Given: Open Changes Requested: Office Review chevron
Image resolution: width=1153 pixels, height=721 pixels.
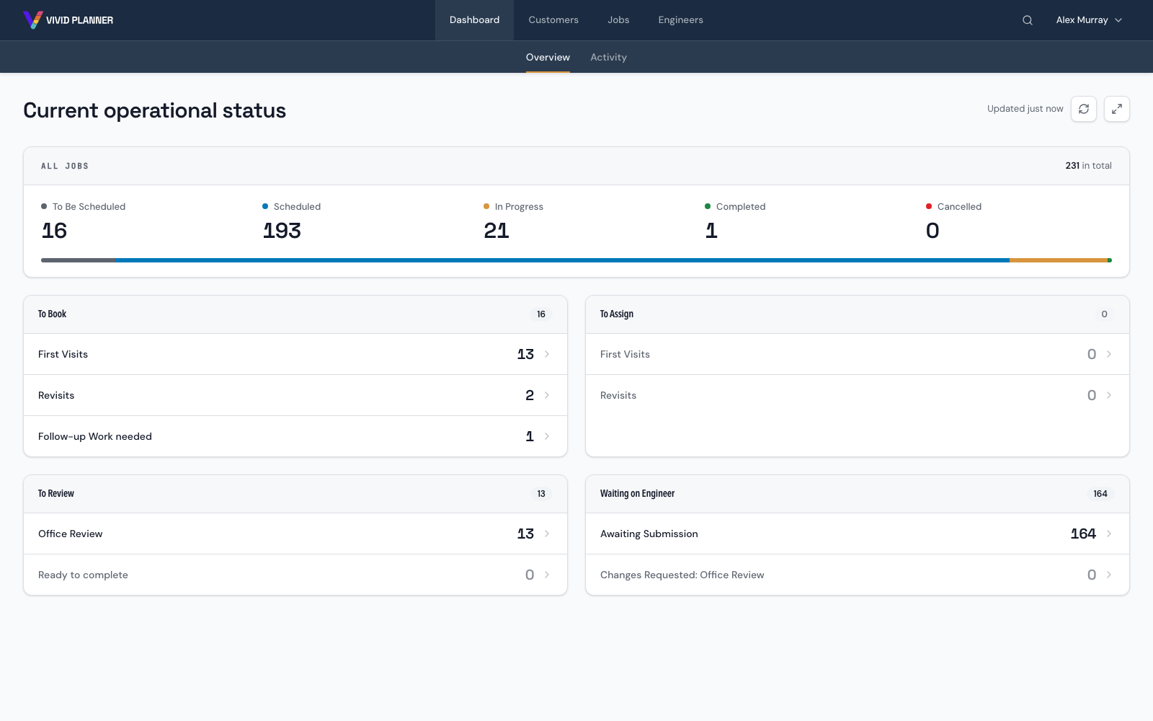Looking at the screenshot, I should (x=1109, y=575).
